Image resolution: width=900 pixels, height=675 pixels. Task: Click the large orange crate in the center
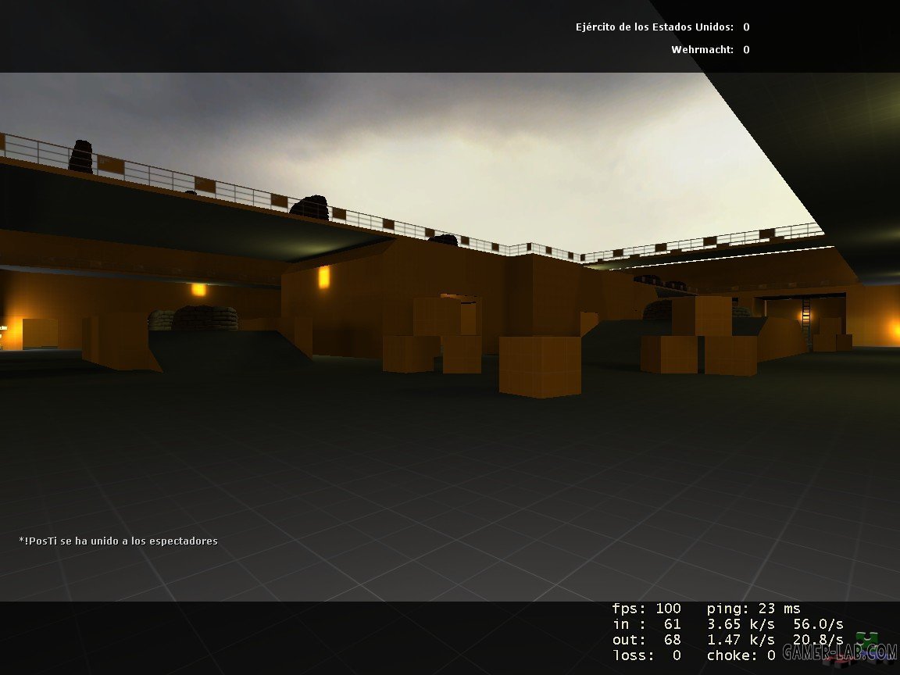[x=540, y=366]
